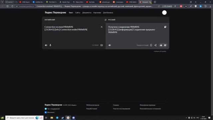Viewport: 213px width, 120px height.
Task: Open the source language selector АНГЛИЙСКИЙ
Action: tap(50, 20)
